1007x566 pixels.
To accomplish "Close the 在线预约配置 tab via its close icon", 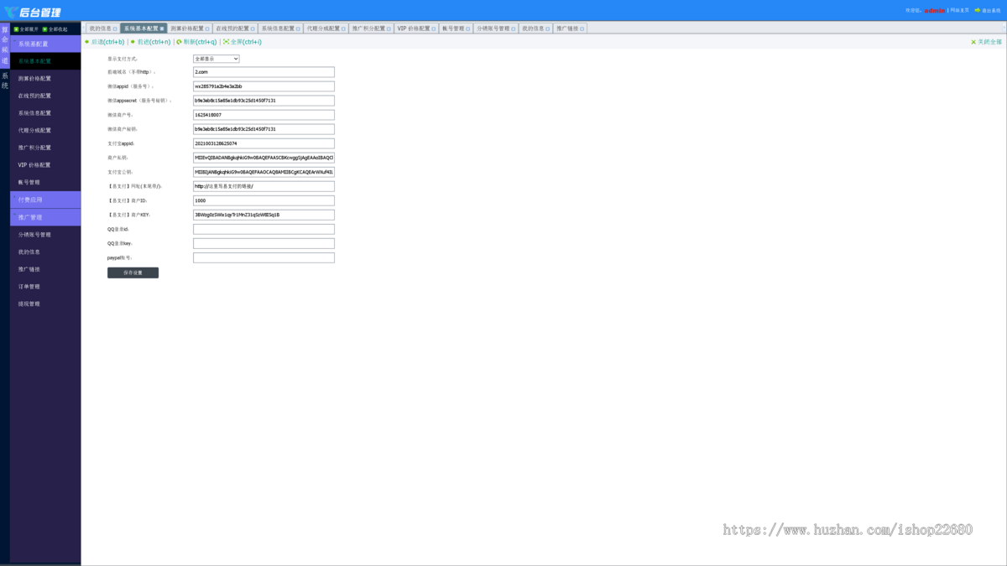I will click(x=253, y=29).
